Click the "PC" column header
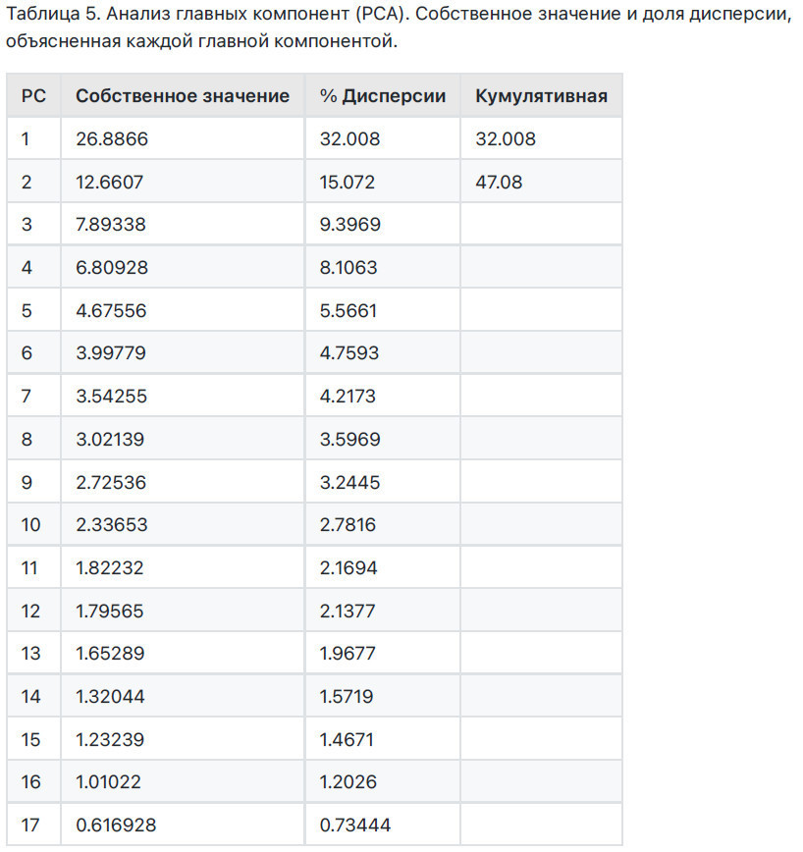Viewport: 803px width, 852px height. click(33, 96)
